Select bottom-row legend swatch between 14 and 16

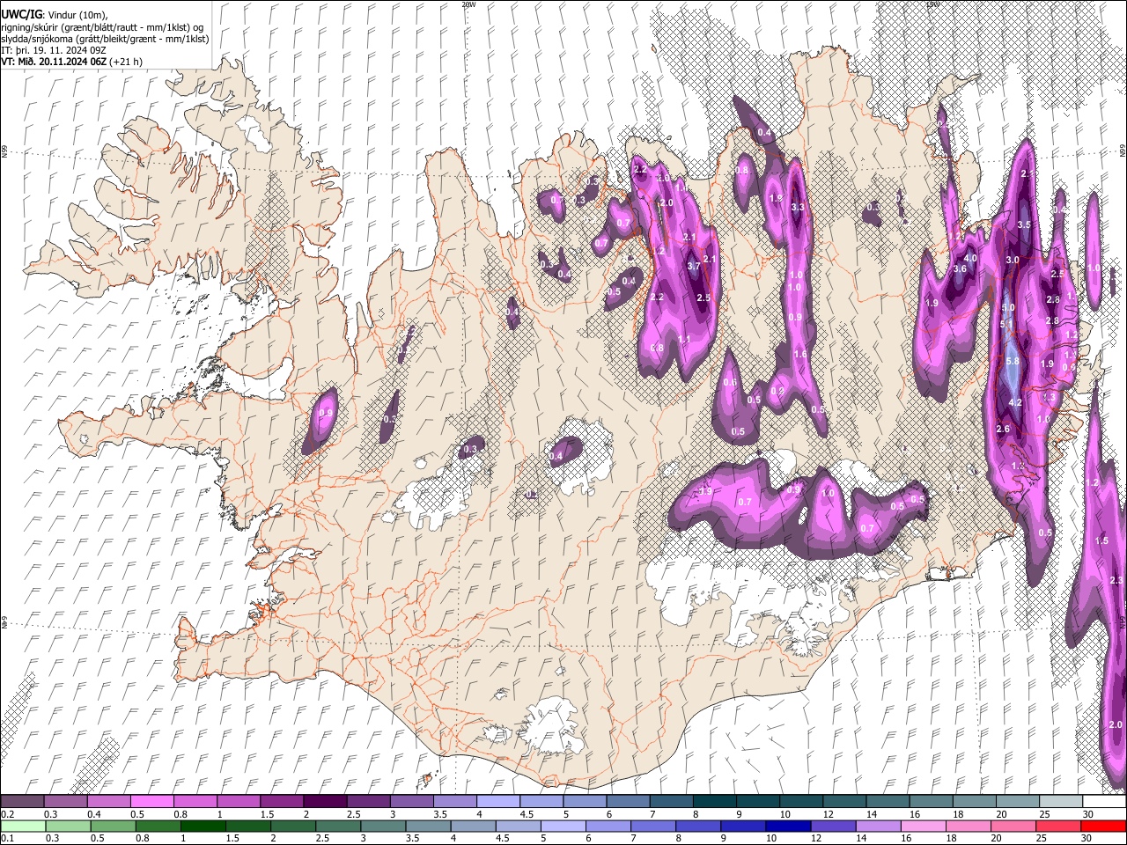(x=878, y=826)
